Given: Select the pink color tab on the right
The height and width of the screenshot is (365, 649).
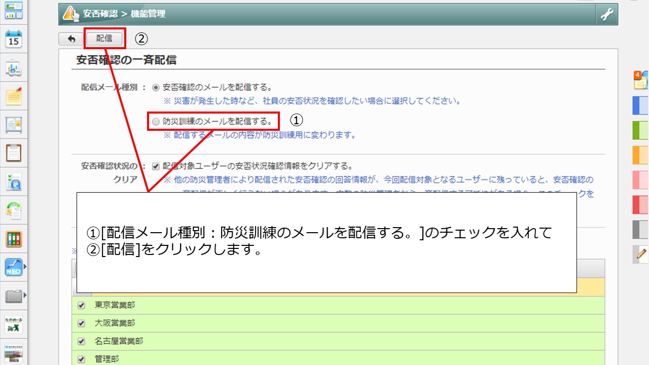Looking at the screenshot, I should pyautogui.click(x=641, y=180).
